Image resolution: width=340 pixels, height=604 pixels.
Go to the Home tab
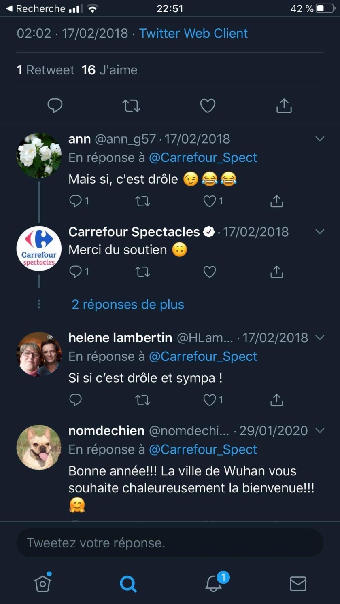tap(42, 583)
